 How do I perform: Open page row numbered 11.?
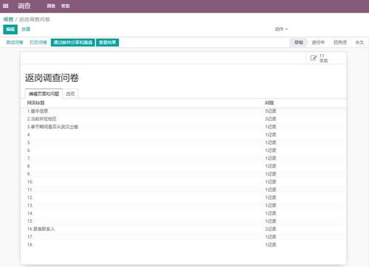coord(183,190)
